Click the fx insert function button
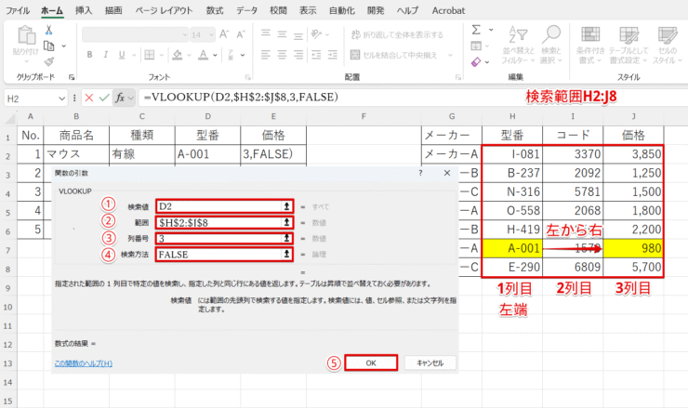Screen dimensions: 688x408 pyautogui.click(x=120, y=98)
